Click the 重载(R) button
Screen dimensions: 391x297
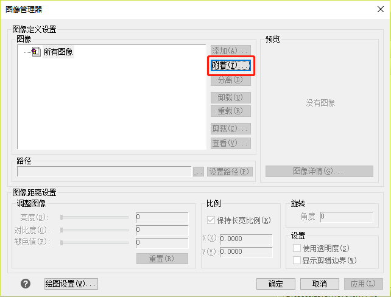(231, 111)
